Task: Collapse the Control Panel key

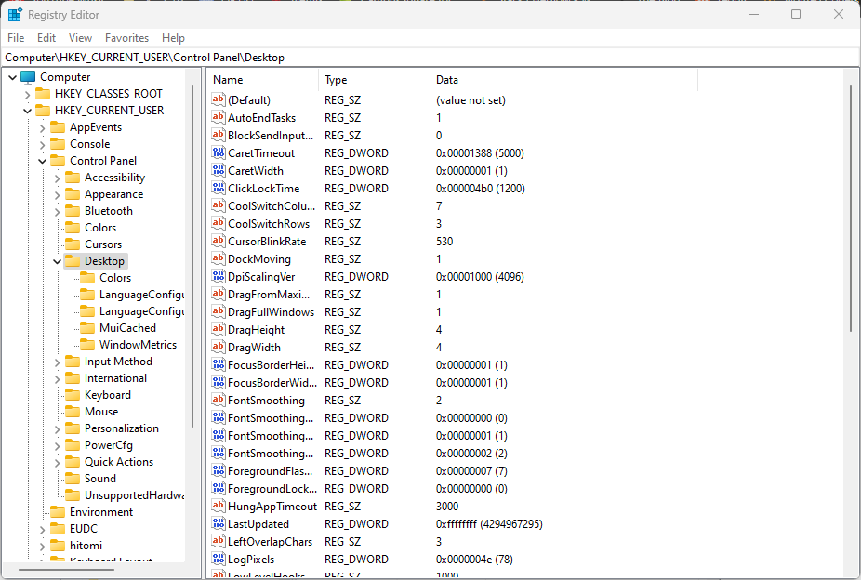Action: [42, 161]
